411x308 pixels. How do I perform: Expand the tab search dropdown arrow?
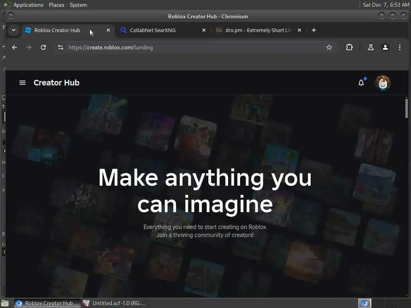coord(14,30)
